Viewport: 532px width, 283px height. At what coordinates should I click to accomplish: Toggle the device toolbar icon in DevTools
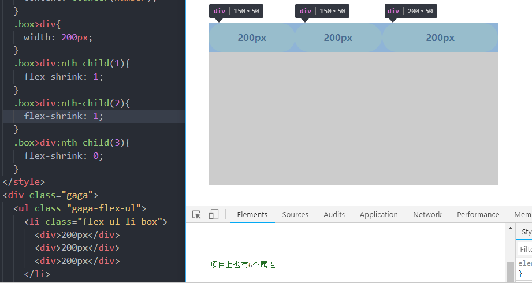point(213,214)
